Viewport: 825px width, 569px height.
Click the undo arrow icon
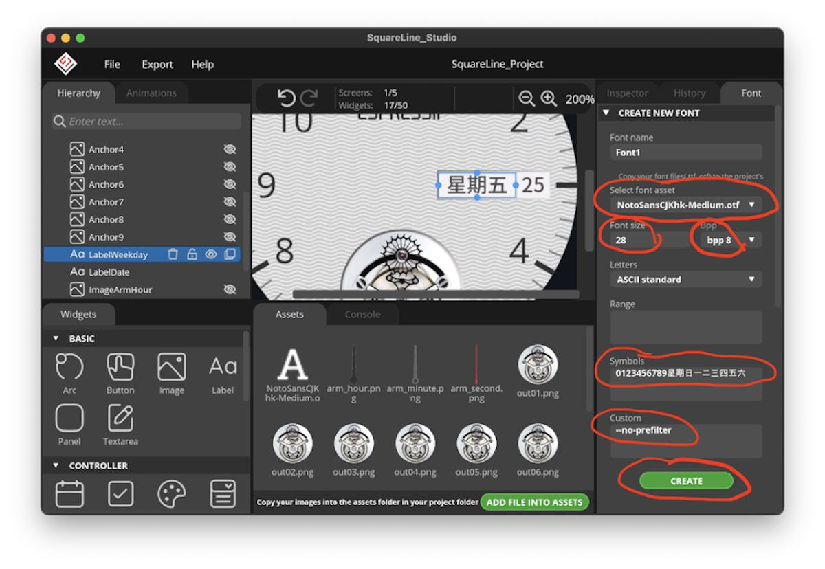pyautogui.click(x=286, y=99)
